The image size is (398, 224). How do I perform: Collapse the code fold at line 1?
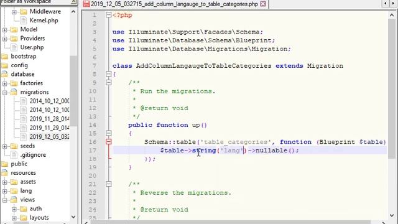click(109, 15)
